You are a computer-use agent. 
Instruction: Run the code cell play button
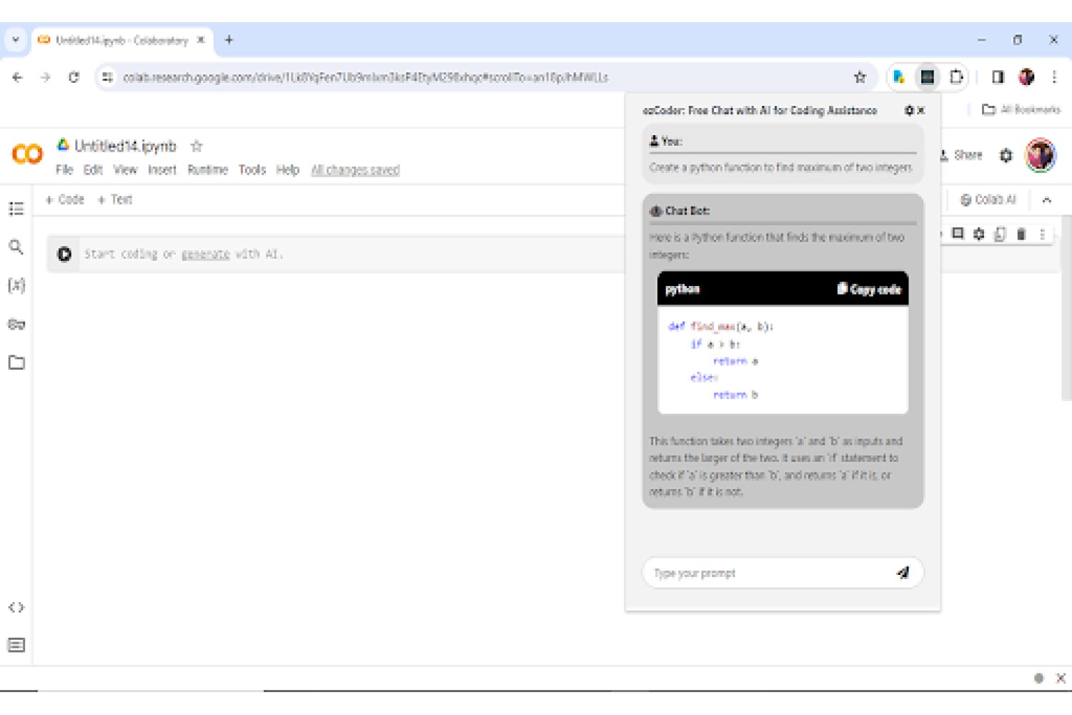tap(64, 254)
